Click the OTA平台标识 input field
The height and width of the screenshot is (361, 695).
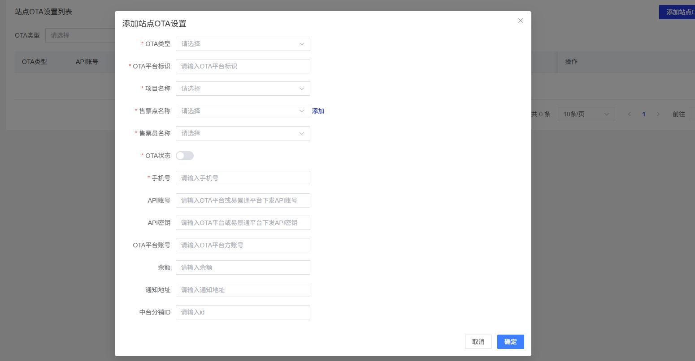(243, 66)
